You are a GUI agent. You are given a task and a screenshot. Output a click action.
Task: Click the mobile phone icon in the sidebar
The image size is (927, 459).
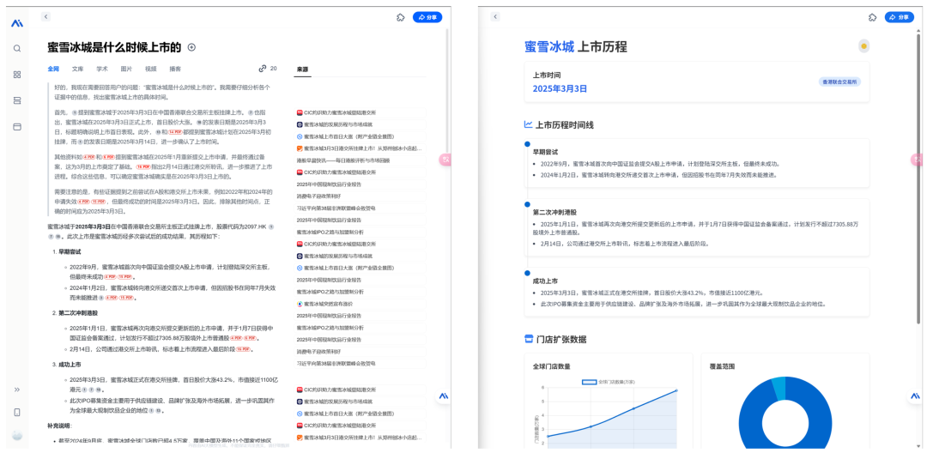pyautogui.click(x=17, y=413)
